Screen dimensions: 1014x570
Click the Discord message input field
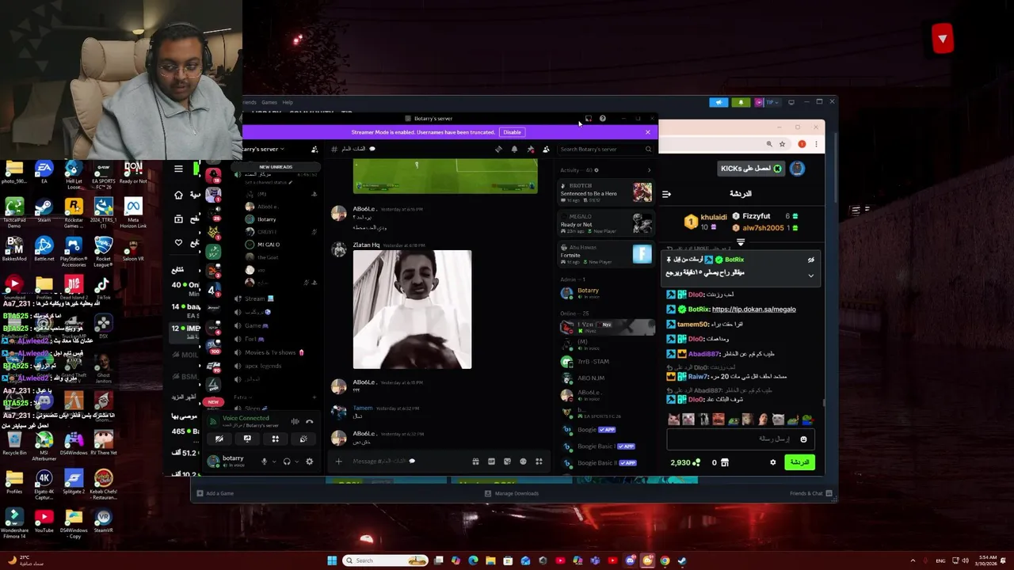pos(408,462)
